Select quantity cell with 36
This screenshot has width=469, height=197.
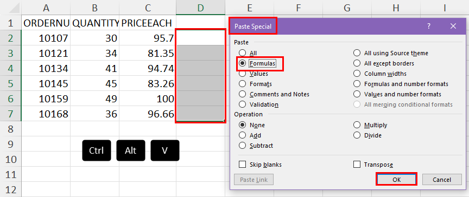click(95, 114)
